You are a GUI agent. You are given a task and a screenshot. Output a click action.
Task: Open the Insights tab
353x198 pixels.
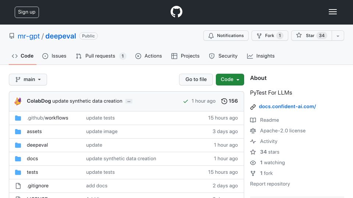261,56
